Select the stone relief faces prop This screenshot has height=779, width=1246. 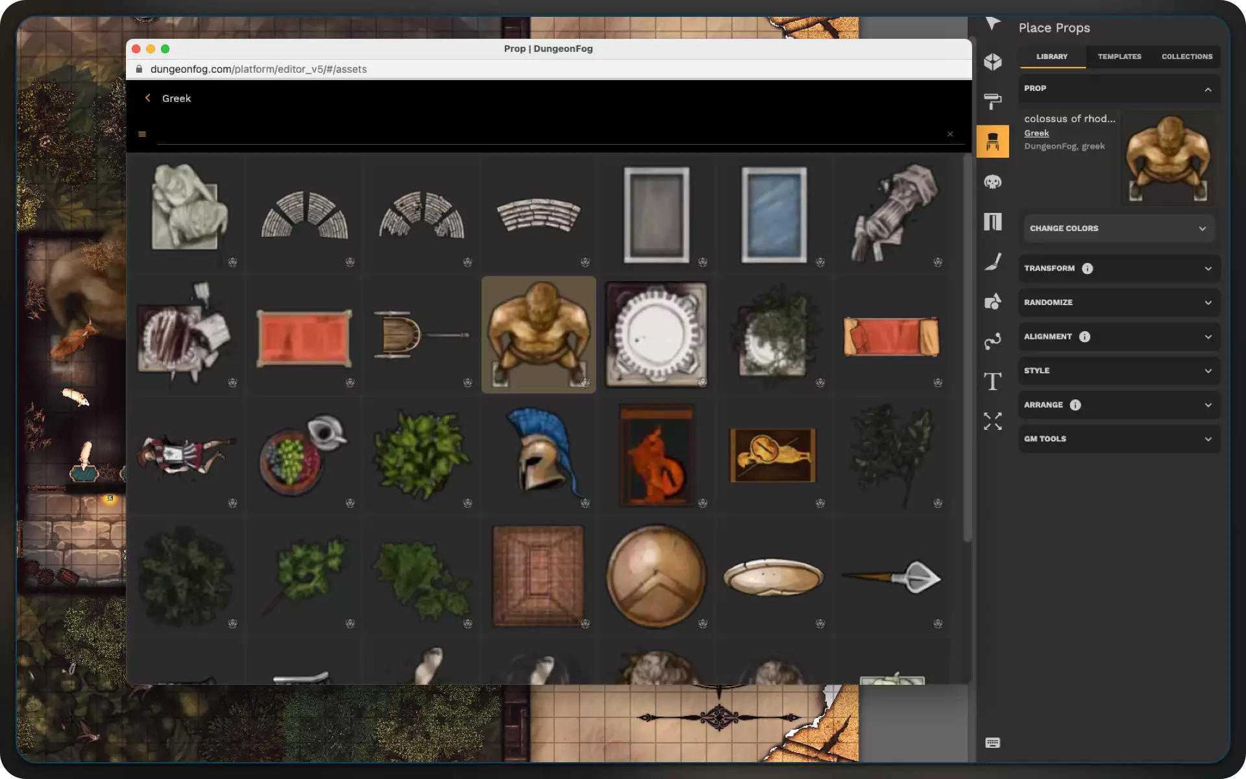pos(186,214)
